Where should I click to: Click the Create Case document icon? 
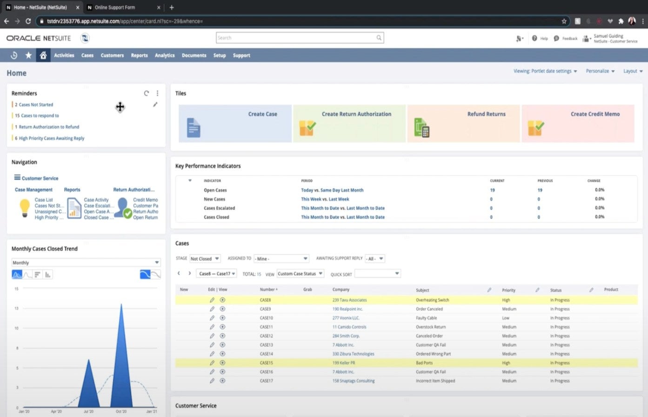click(x=194, y=127)
